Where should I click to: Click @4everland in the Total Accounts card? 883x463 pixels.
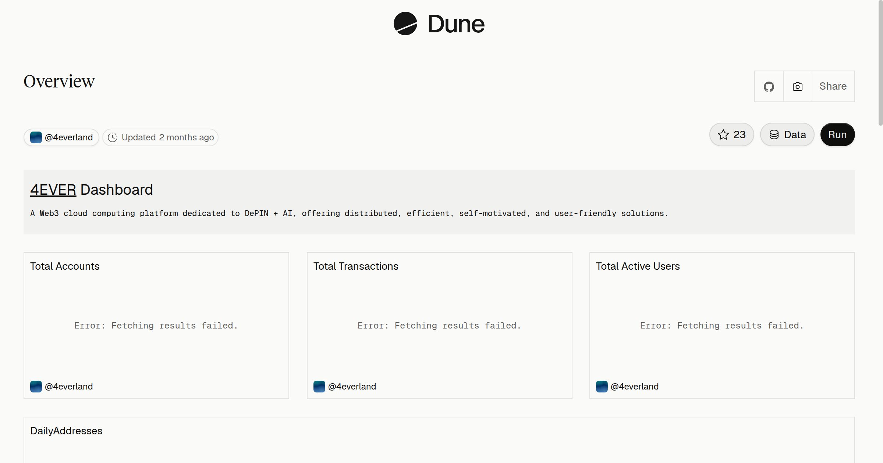point(69,387)
